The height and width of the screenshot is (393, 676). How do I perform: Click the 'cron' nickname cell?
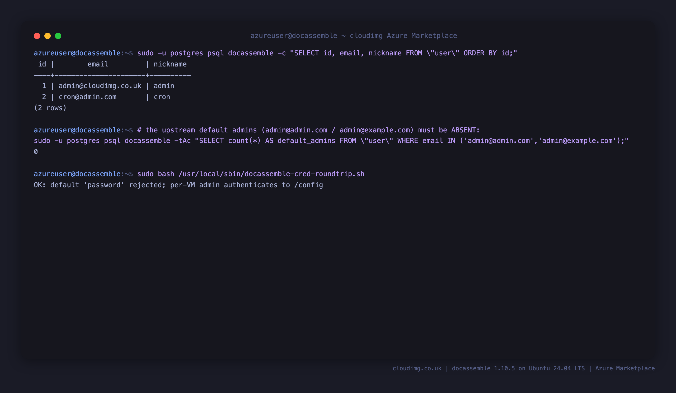click(x=162, y=97)
